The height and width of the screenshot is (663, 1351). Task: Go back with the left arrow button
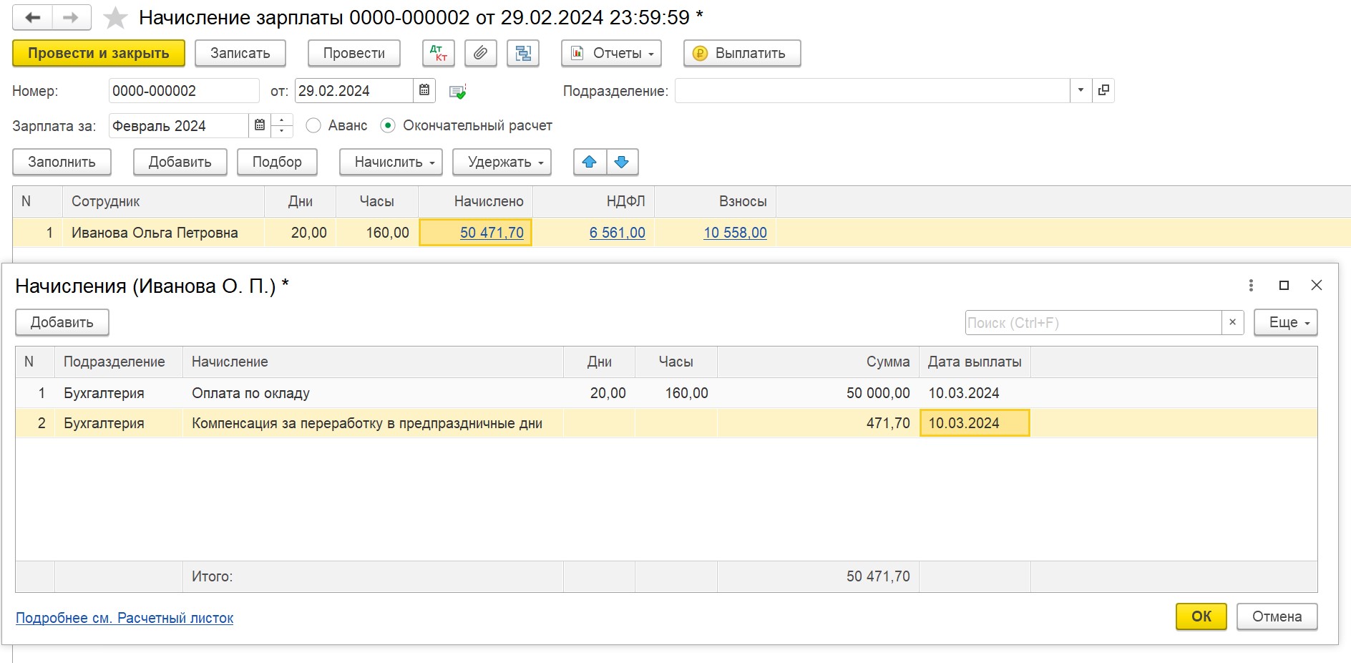coord(32,17)
